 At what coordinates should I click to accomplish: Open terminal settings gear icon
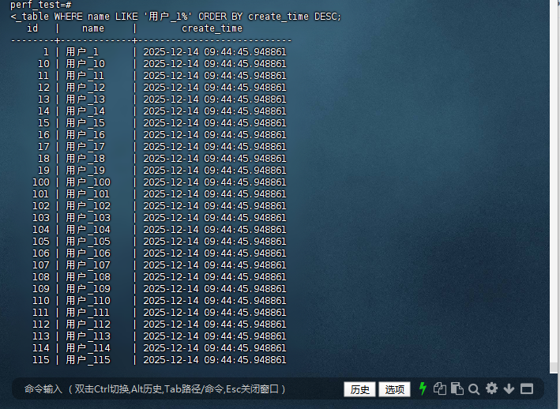click(491, 388)
